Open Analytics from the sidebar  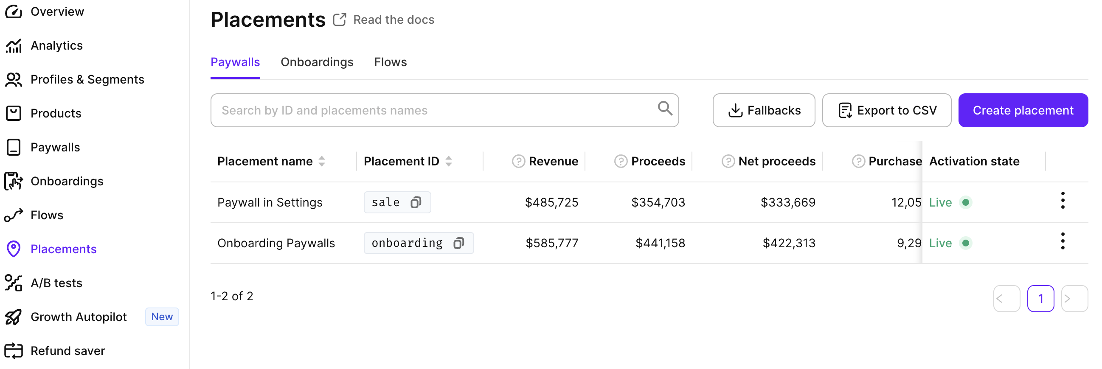(57, 45)
